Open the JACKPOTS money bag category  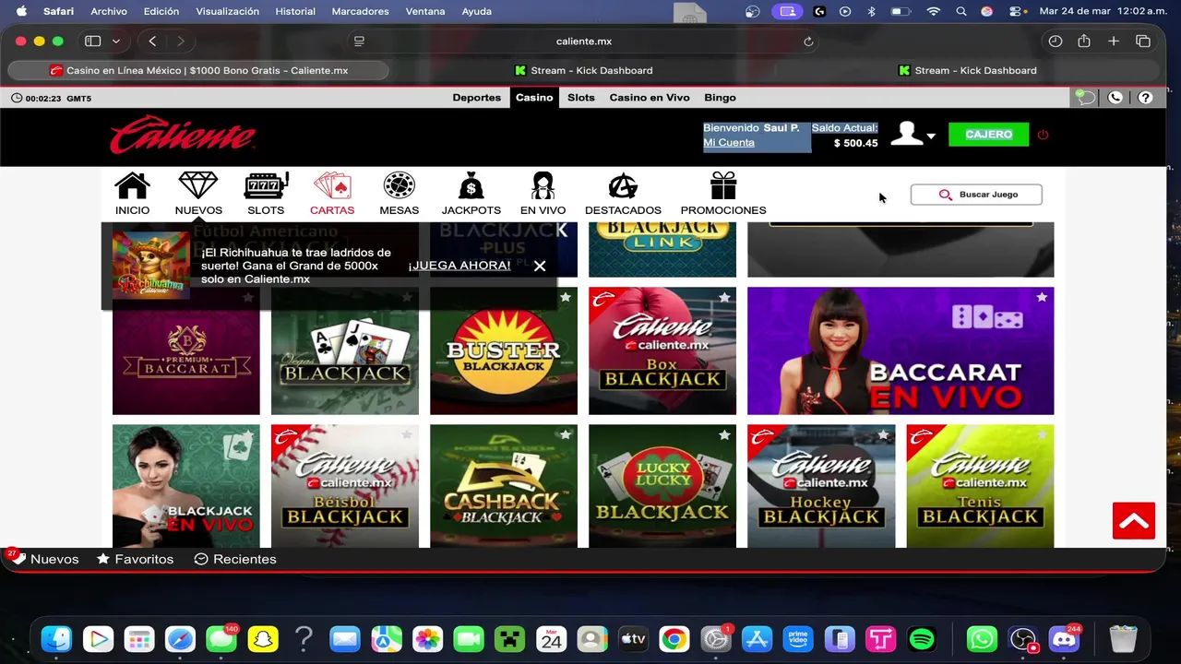(471, 194)
